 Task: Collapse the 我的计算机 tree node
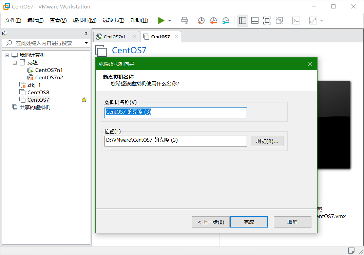[x=7, y=55]
